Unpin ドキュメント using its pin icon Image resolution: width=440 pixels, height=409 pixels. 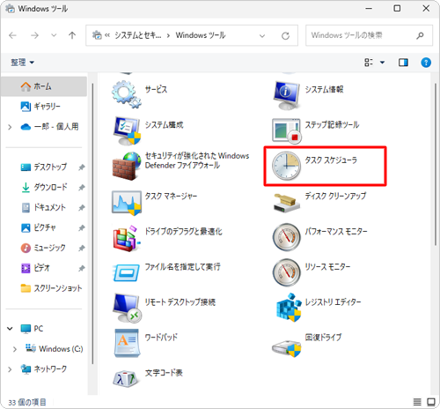[x=82, y=208]
